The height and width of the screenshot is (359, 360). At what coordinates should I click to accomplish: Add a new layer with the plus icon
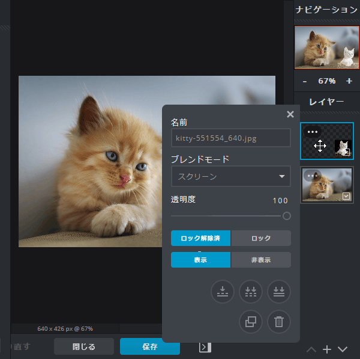click(x=327, y=349)
